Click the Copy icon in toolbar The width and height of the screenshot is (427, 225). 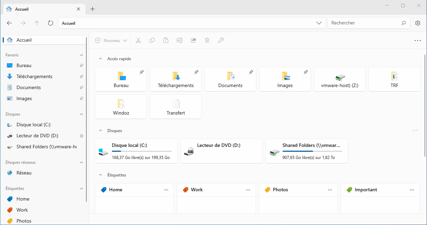tap(152, 41)
